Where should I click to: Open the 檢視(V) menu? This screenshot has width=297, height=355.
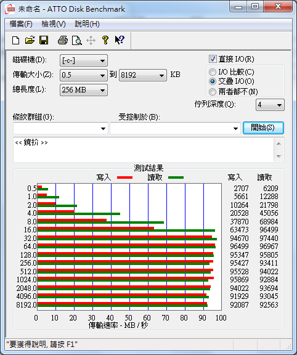tap(54, 24)
